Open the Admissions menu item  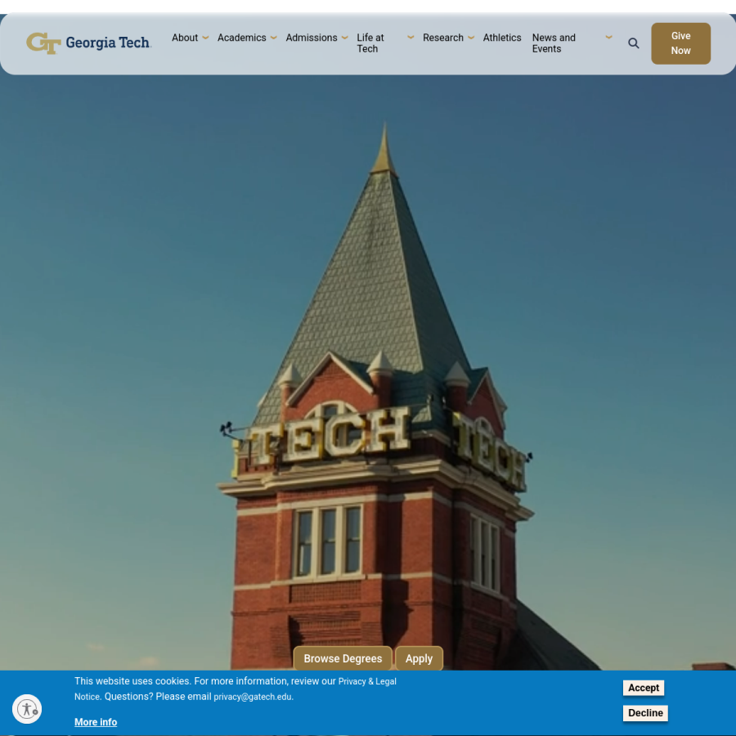tap(312, 38)
